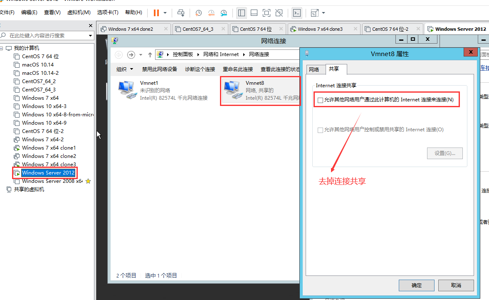Screen dimensions: 489x300
Task: Select Windows 10 x64-3 in library
Action: (x=44, y=106)
